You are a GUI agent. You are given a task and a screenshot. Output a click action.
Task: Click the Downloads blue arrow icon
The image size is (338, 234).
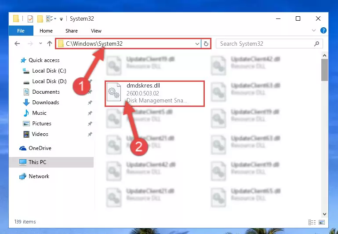[x=26, y=102]
